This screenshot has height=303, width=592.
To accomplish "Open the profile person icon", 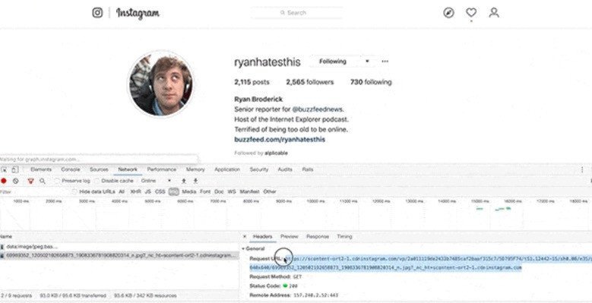I will point(494,12).
